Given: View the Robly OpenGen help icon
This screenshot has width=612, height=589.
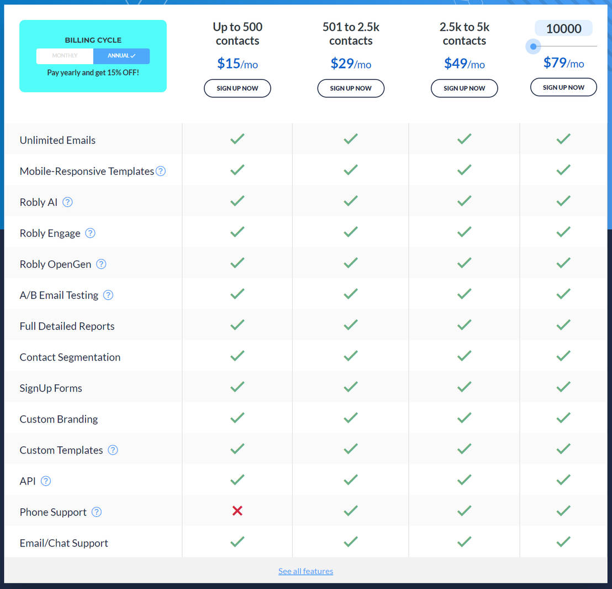Looking at the screenshot, I should click(x=101, y=264).
